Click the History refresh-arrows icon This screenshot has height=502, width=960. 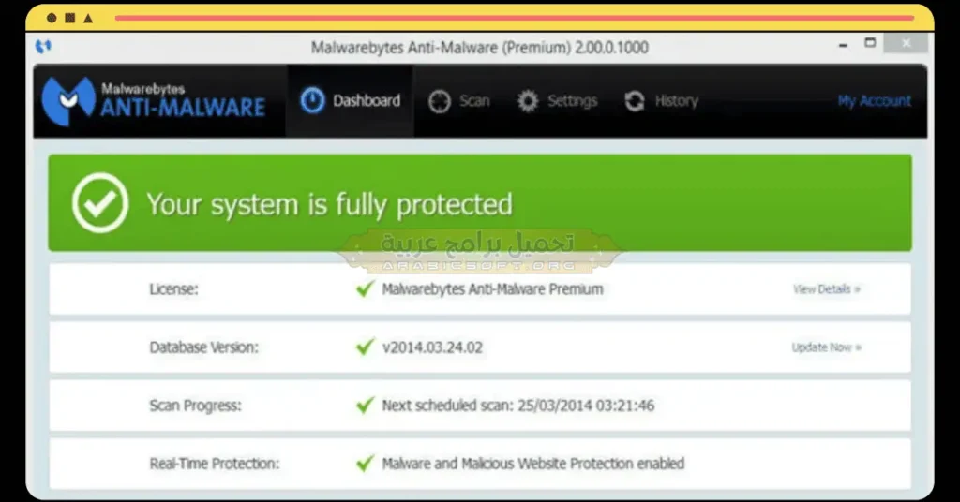tap(635, 101)
